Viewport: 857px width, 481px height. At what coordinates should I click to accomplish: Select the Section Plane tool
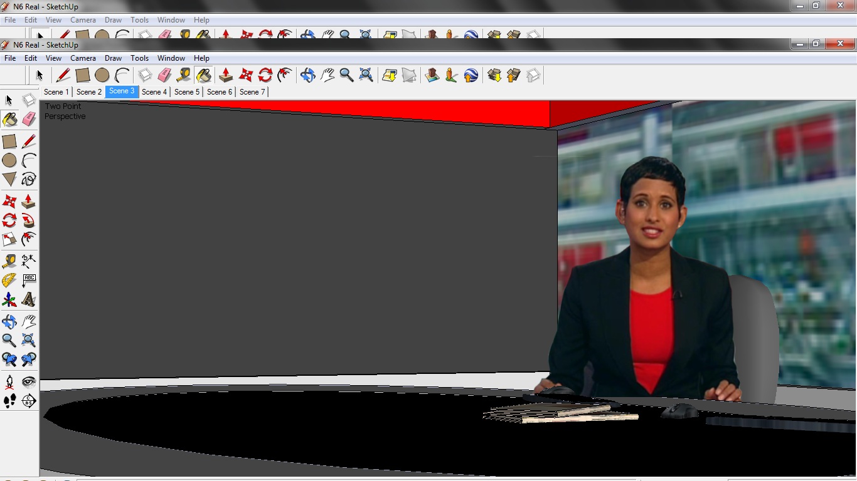[x=28, y=401]
